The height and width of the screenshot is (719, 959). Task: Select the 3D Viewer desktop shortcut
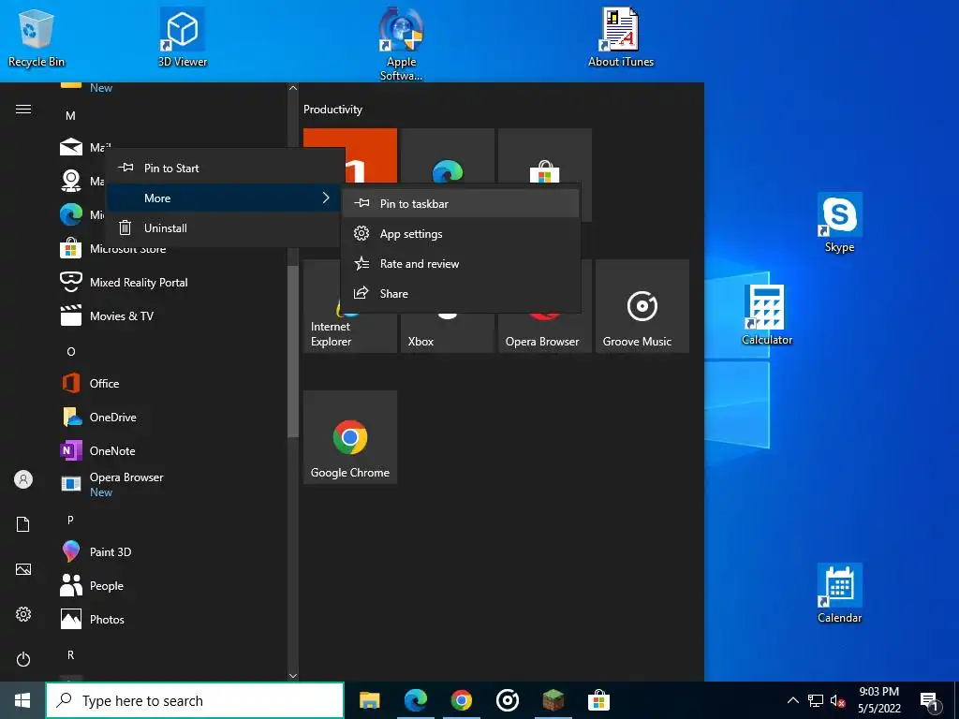pos(183,37)
